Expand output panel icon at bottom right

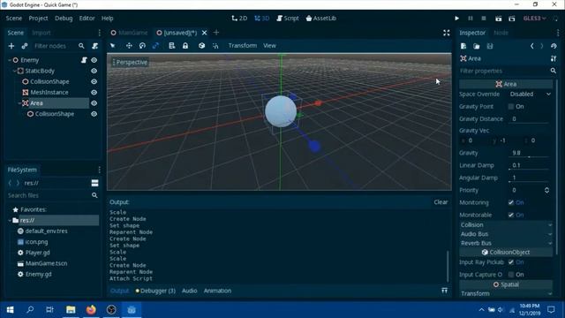point(445,291)
